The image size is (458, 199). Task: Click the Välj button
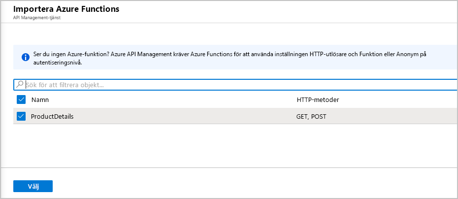[33, 186]
